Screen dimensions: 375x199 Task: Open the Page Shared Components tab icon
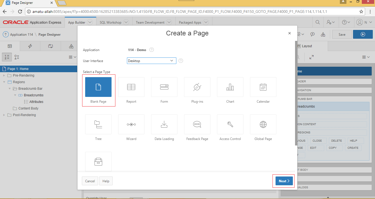click(71, 46)
